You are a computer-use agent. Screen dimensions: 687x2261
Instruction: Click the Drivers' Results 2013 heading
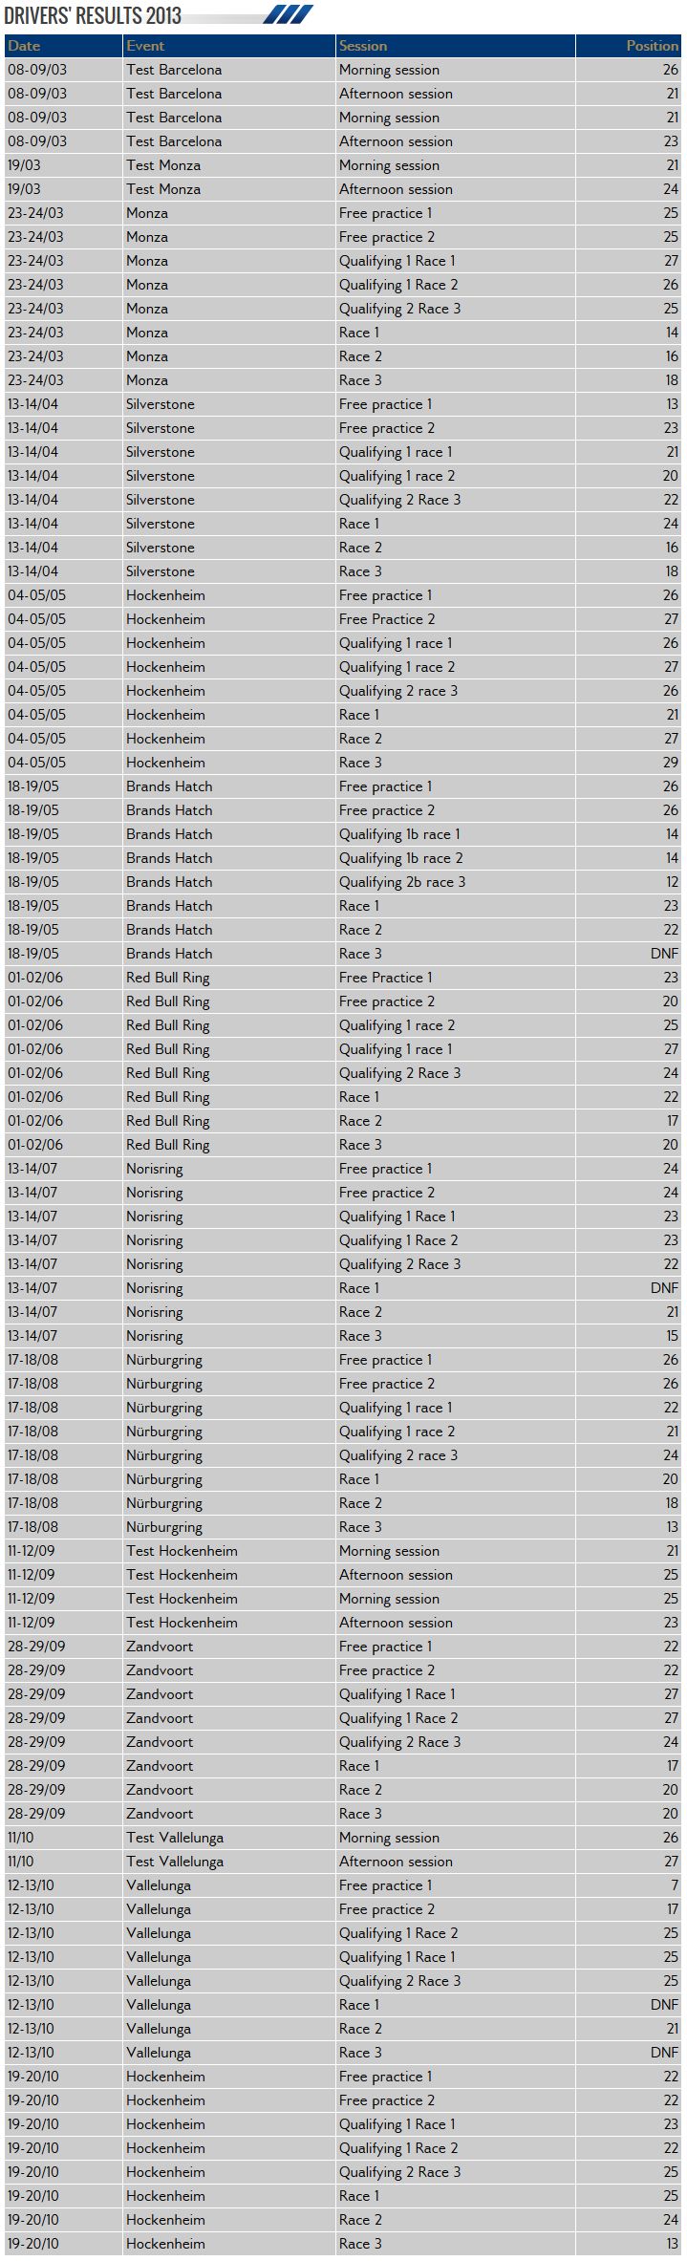tap(93, 15)
